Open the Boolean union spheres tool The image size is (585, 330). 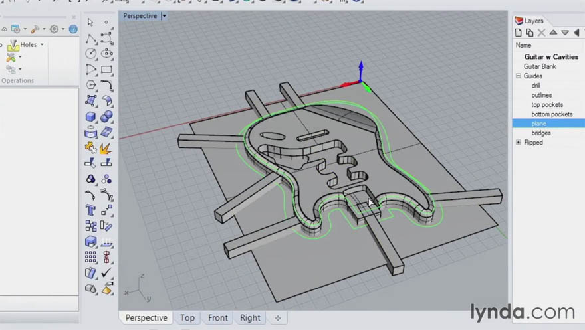pyautogui.click(x=107, y=116)
